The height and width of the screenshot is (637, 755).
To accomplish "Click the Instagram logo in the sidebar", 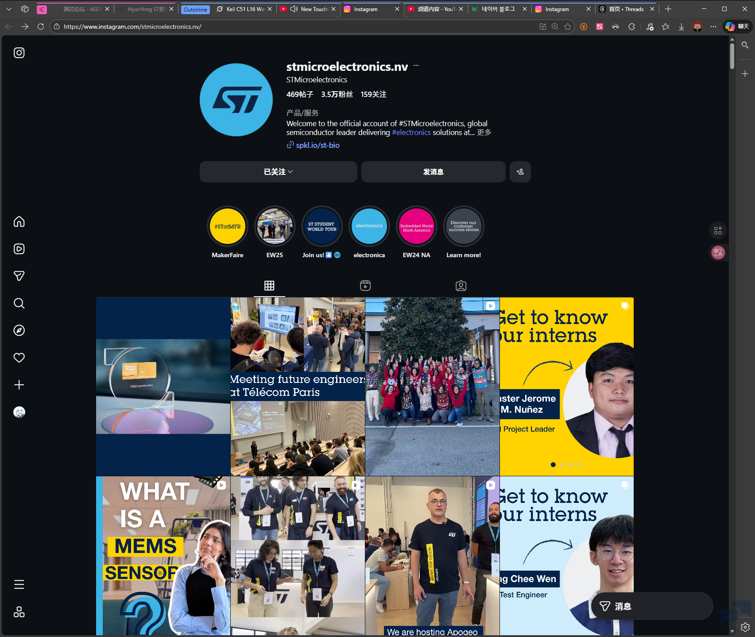I will coord(19,53).
